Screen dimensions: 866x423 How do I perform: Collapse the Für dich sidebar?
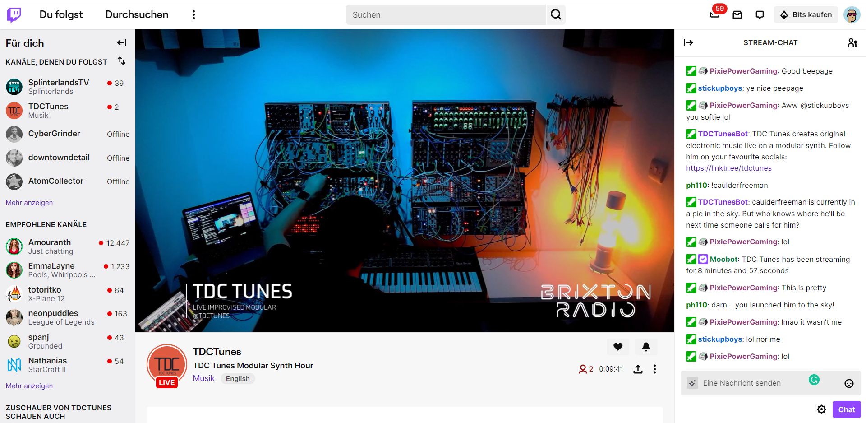click(122, 43)
